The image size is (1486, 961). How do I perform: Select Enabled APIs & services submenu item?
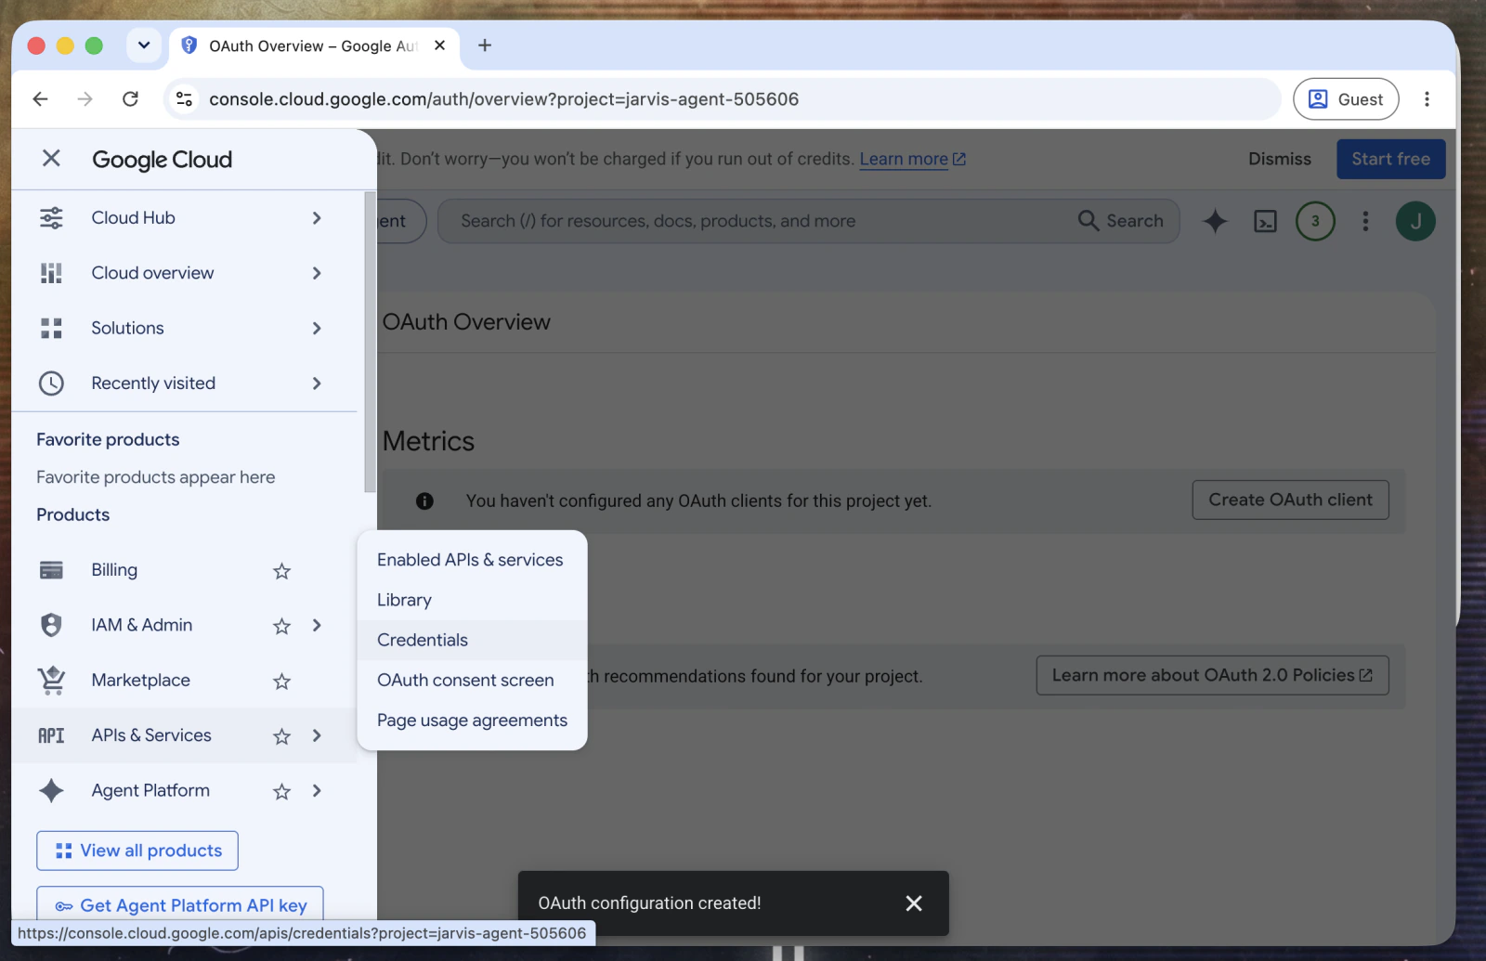[472, 560]
